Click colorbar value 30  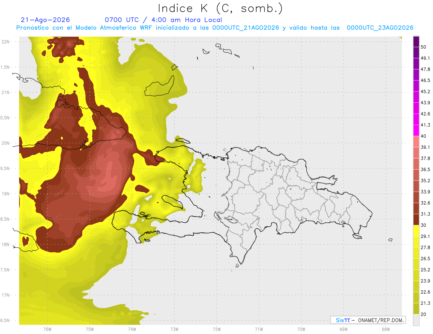point(424,225)
